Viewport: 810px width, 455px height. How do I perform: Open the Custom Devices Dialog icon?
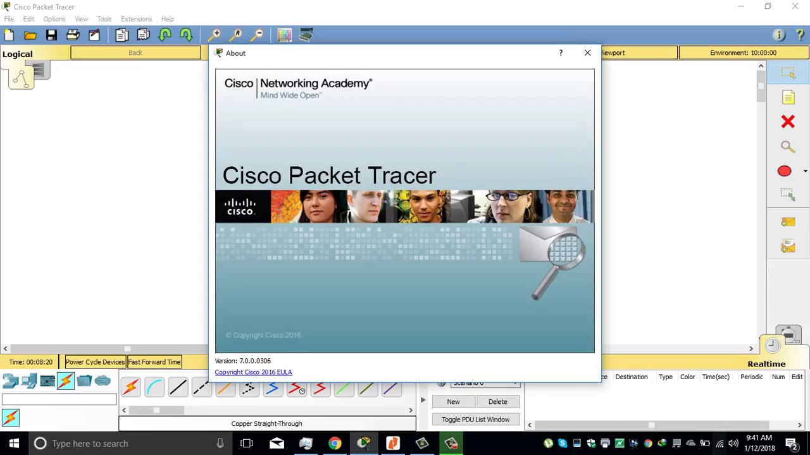point(306,35)
